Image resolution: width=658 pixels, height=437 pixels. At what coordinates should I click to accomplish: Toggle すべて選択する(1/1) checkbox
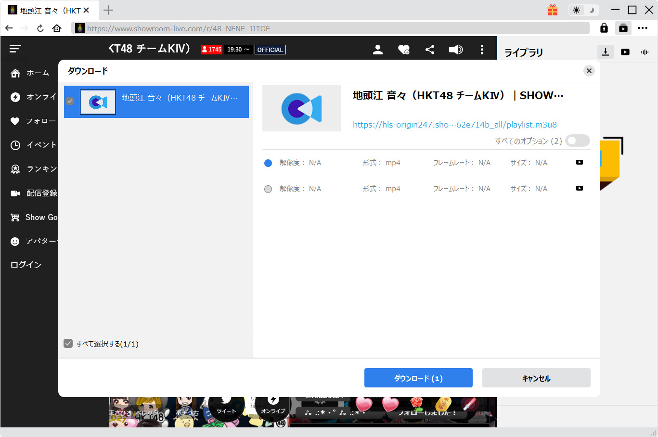click(x=68, y=344)
